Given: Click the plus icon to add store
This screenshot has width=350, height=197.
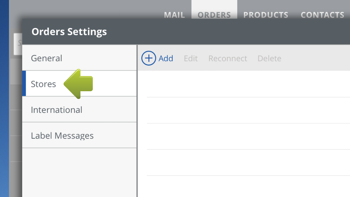Looking at the screenshot, I should 148,58.
